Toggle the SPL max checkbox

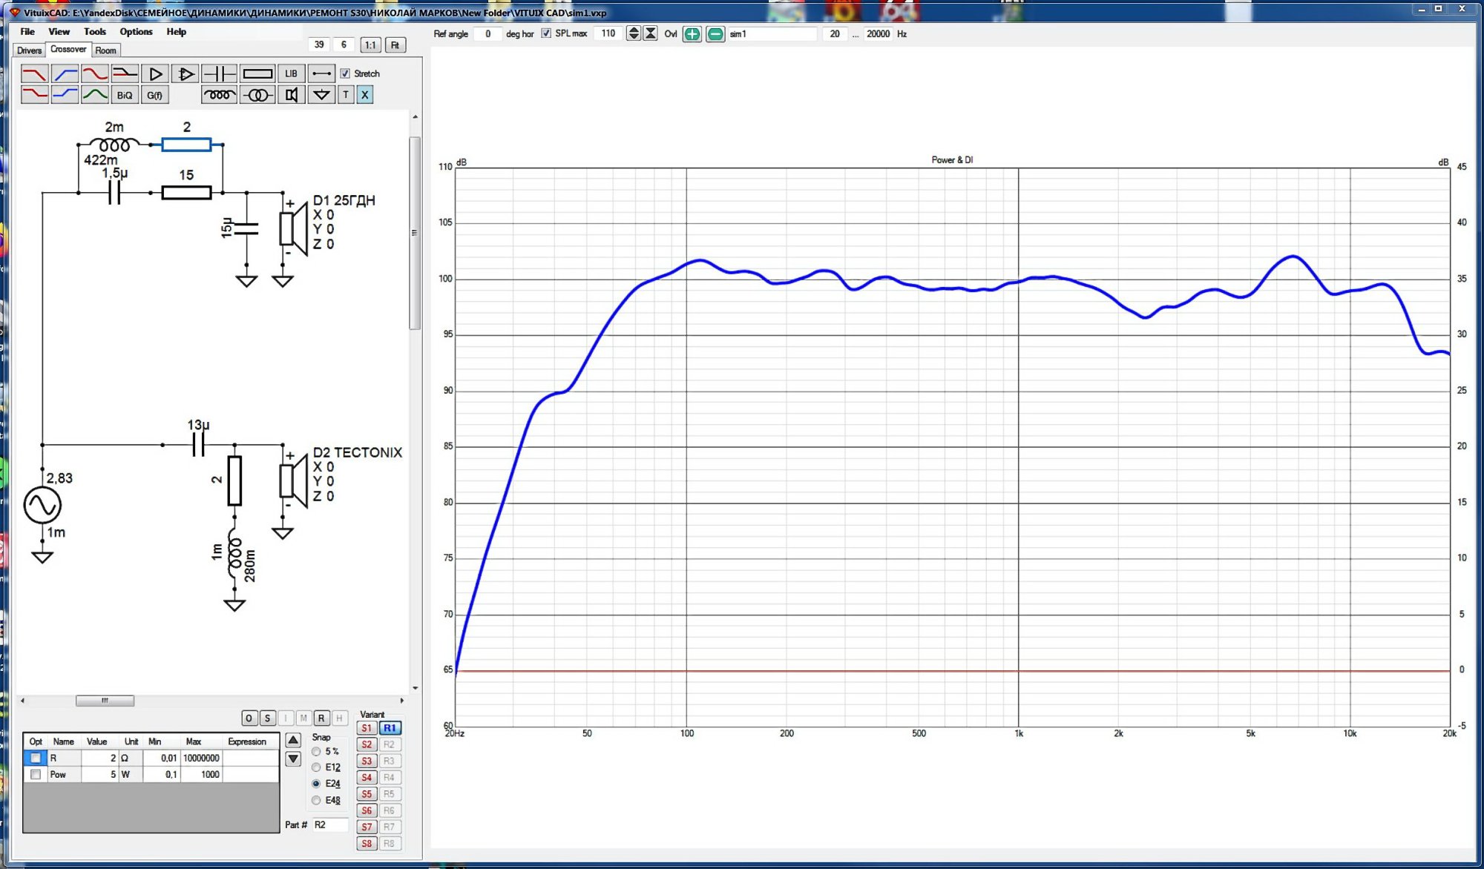coord(546,33)
